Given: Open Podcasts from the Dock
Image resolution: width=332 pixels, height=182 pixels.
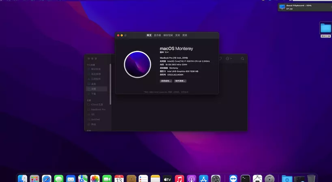Looking at the screenshot, I should (192, 179).
